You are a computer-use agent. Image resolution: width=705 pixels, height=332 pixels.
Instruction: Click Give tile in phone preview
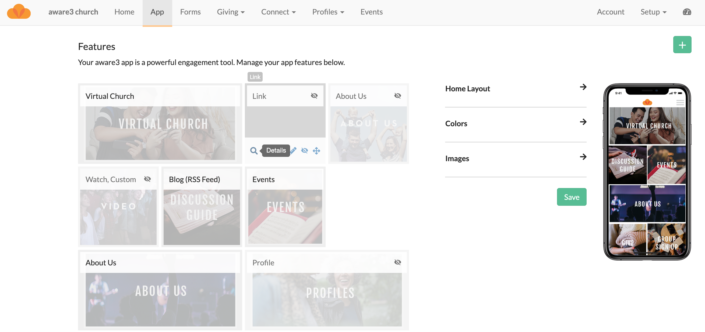(627, 239)
